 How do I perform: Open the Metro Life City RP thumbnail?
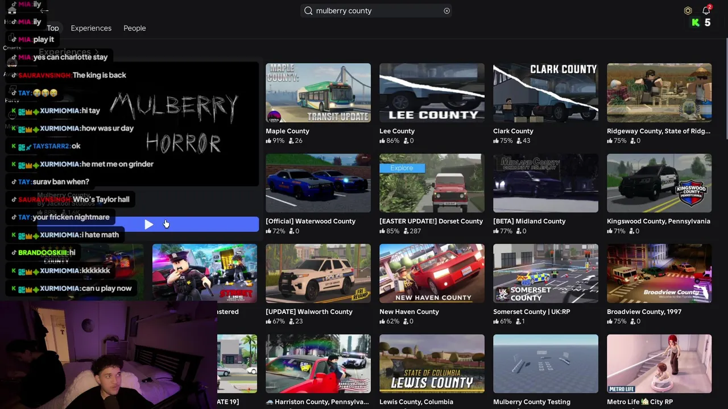click(x=659, y=364)
